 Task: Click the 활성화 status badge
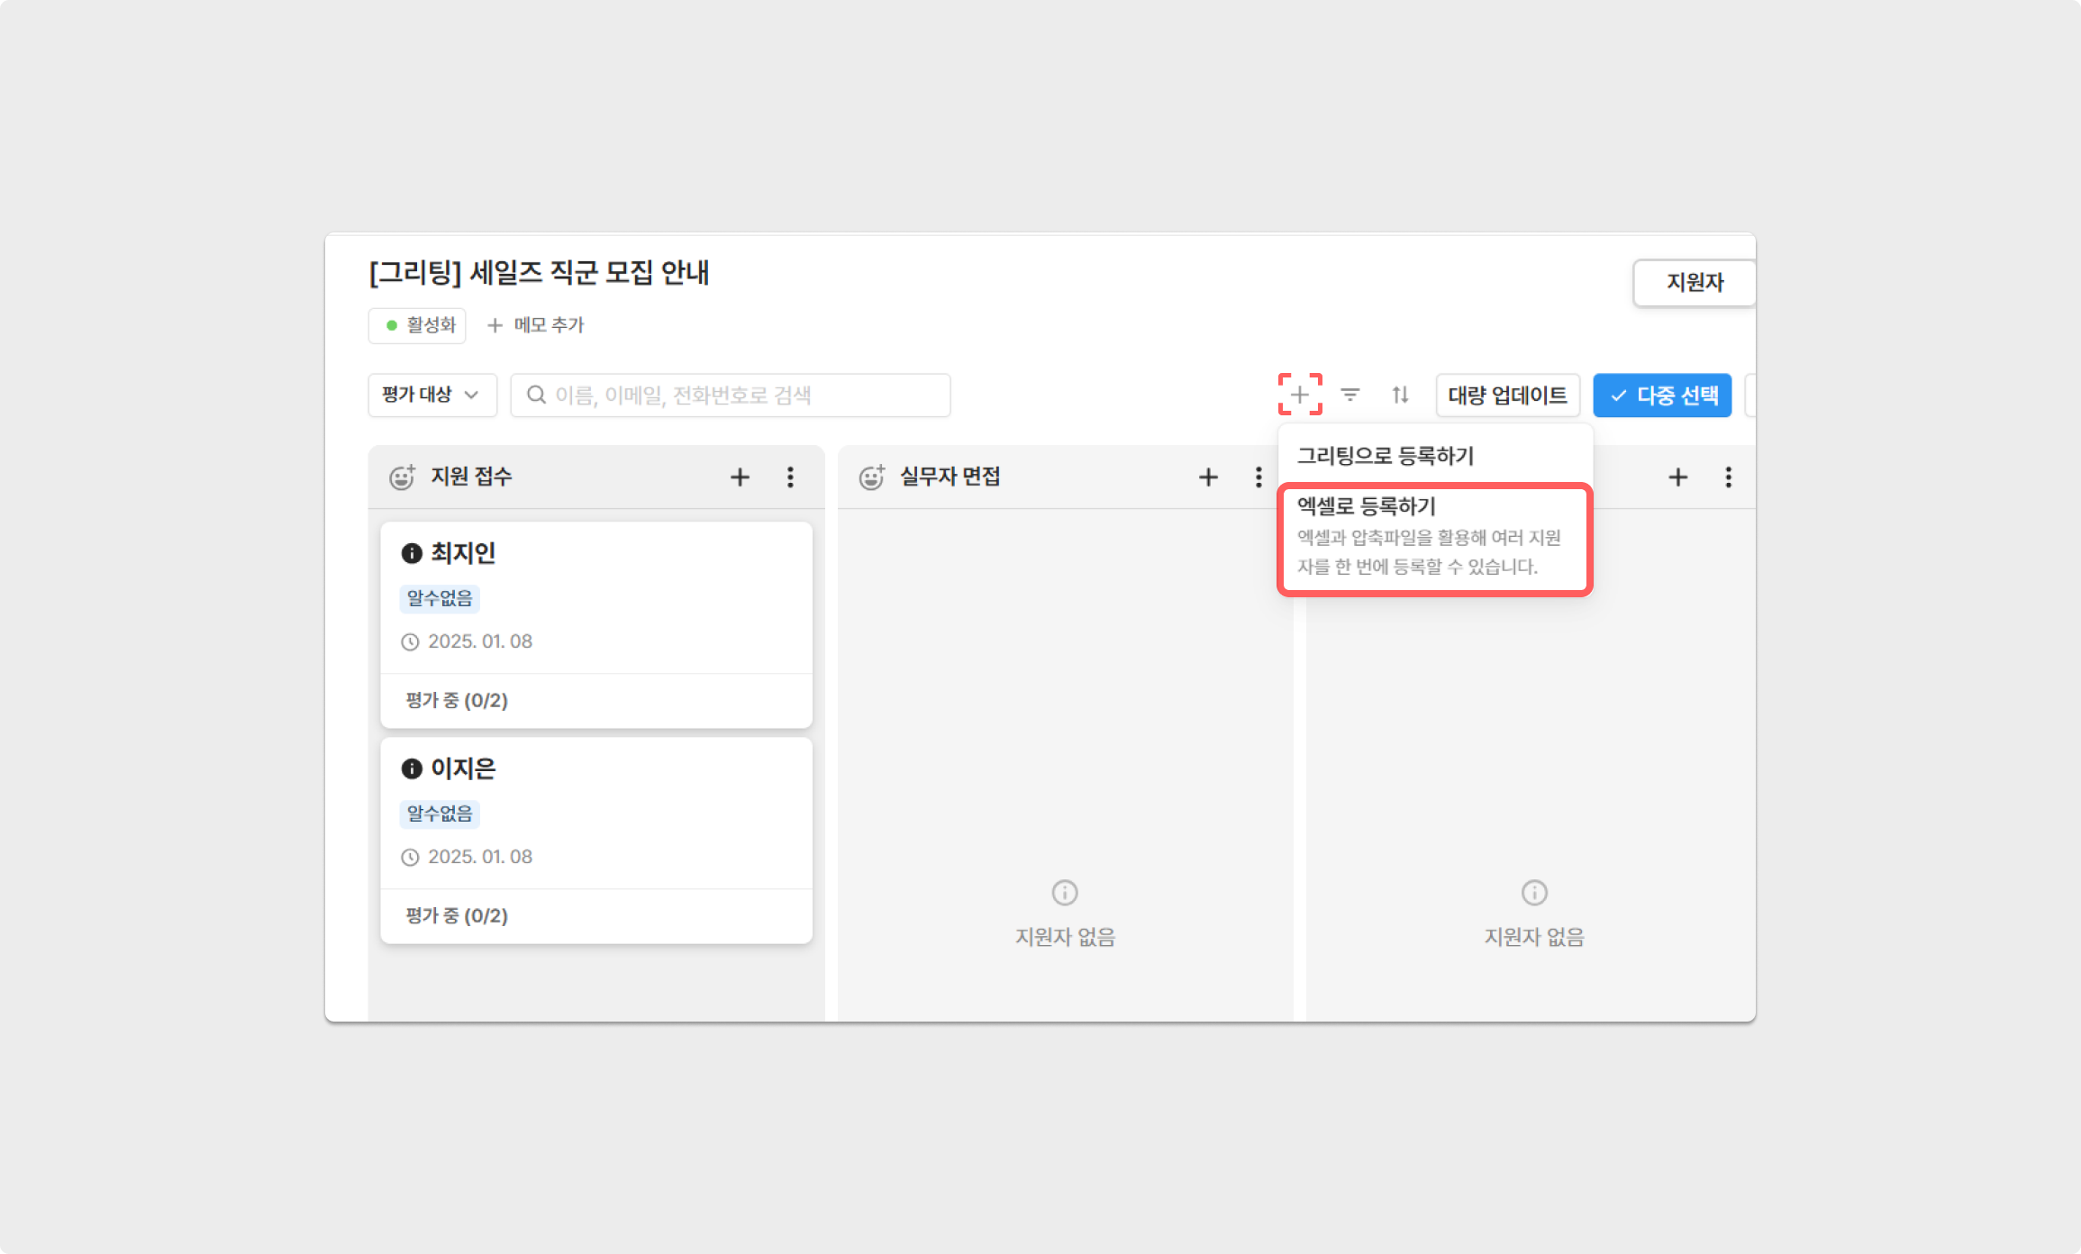(x=417, y=325)
